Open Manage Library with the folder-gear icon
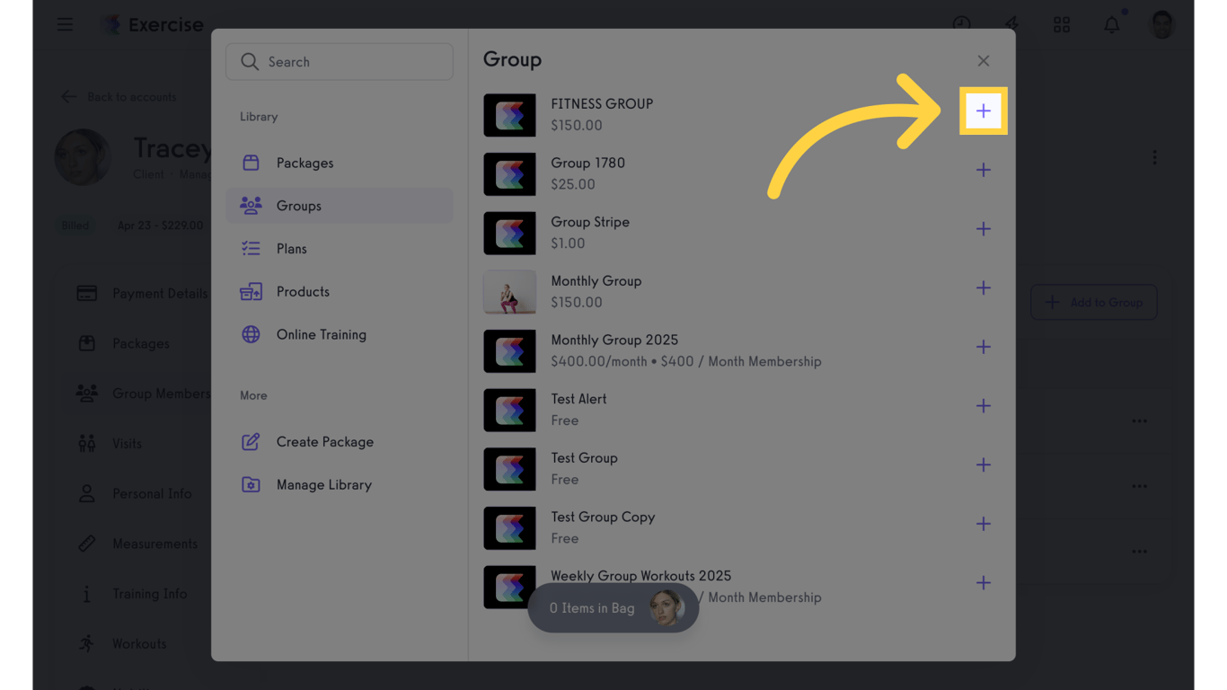Image resolution: width=1227 pixels, height=690 pixels. point(252,484)
